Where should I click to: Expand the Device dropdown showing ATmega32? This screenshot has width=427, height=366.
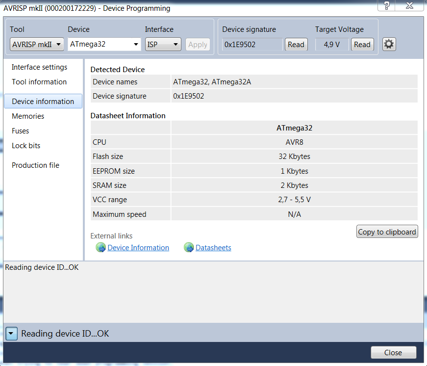coord(104,44)
